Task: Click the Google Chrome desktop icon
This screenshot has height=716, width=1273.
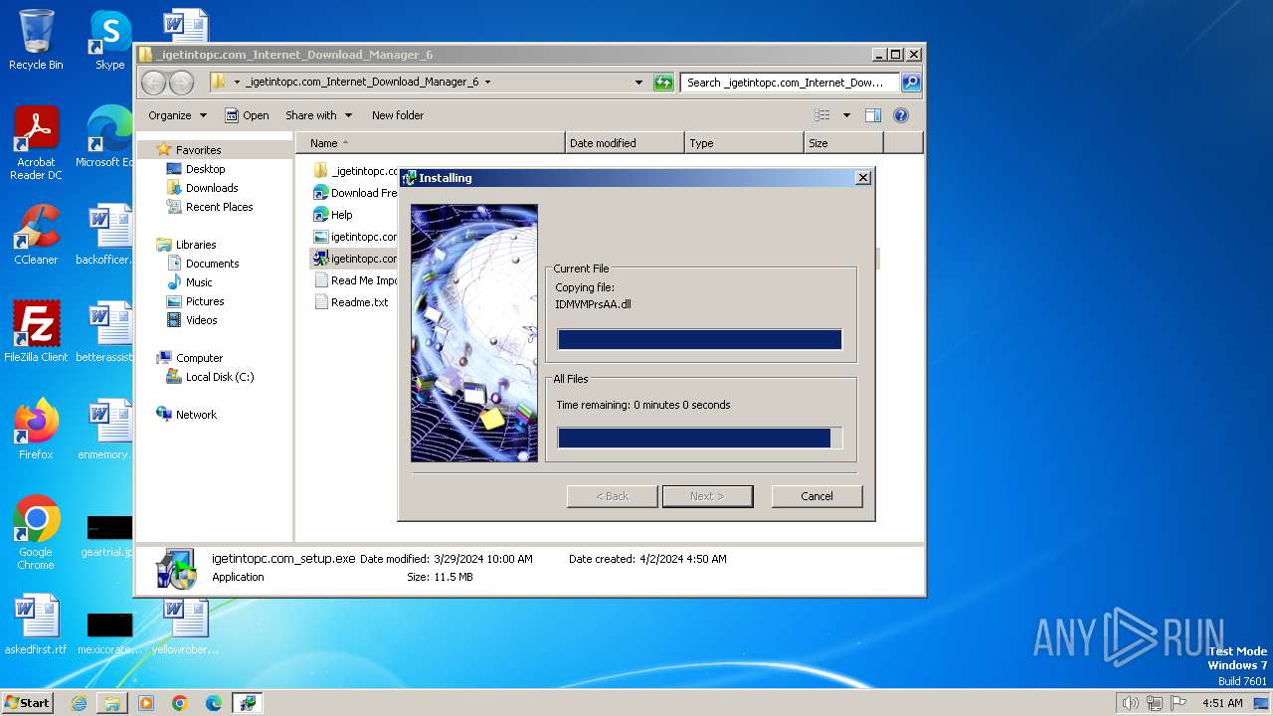Action: [x=36, y=533]
